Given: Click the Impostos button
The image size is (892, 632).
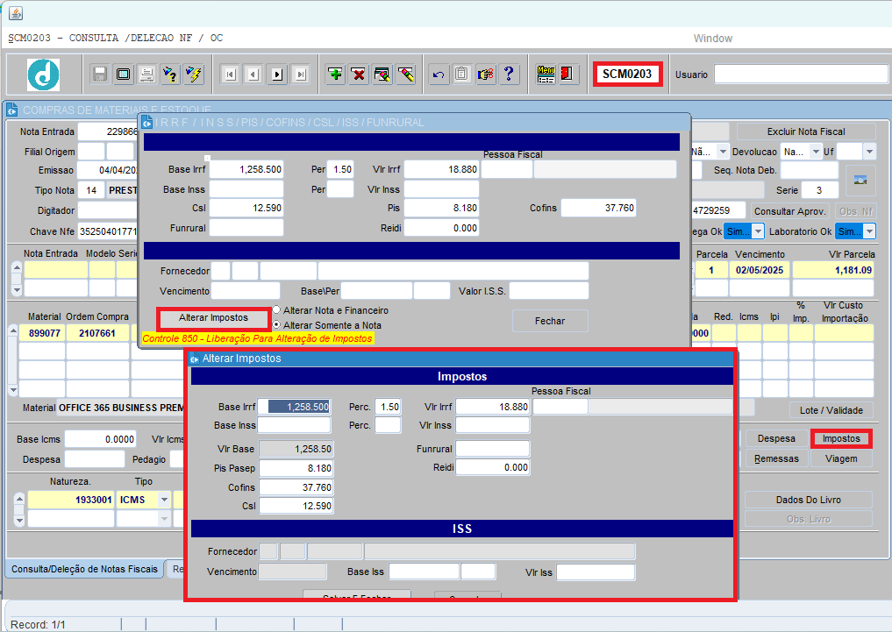Looking at the screenshot, I should [841, 438].
